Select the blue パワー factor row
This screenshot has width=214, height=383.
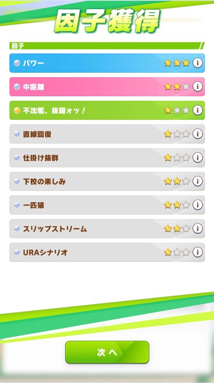(107, 63)
